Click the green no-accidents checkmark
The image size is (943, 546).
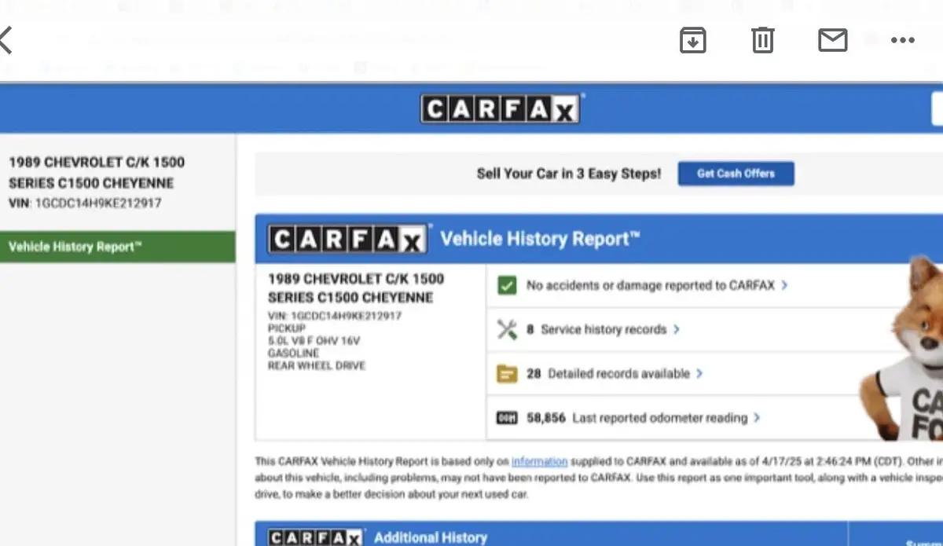(507, 285)
